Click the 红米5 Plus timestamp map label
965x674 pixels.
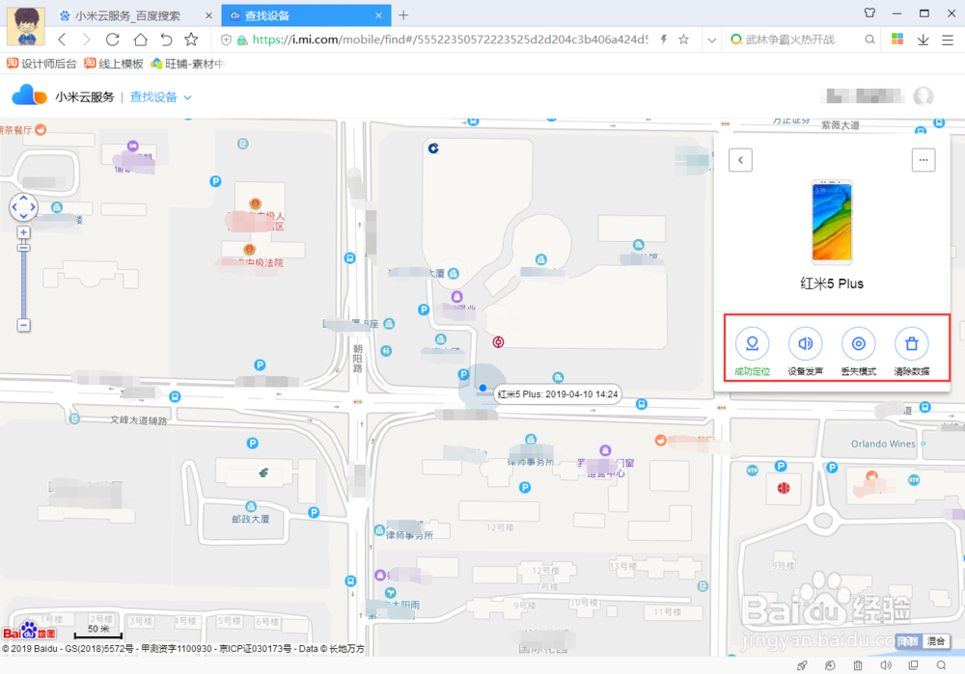tap(558, 394)
